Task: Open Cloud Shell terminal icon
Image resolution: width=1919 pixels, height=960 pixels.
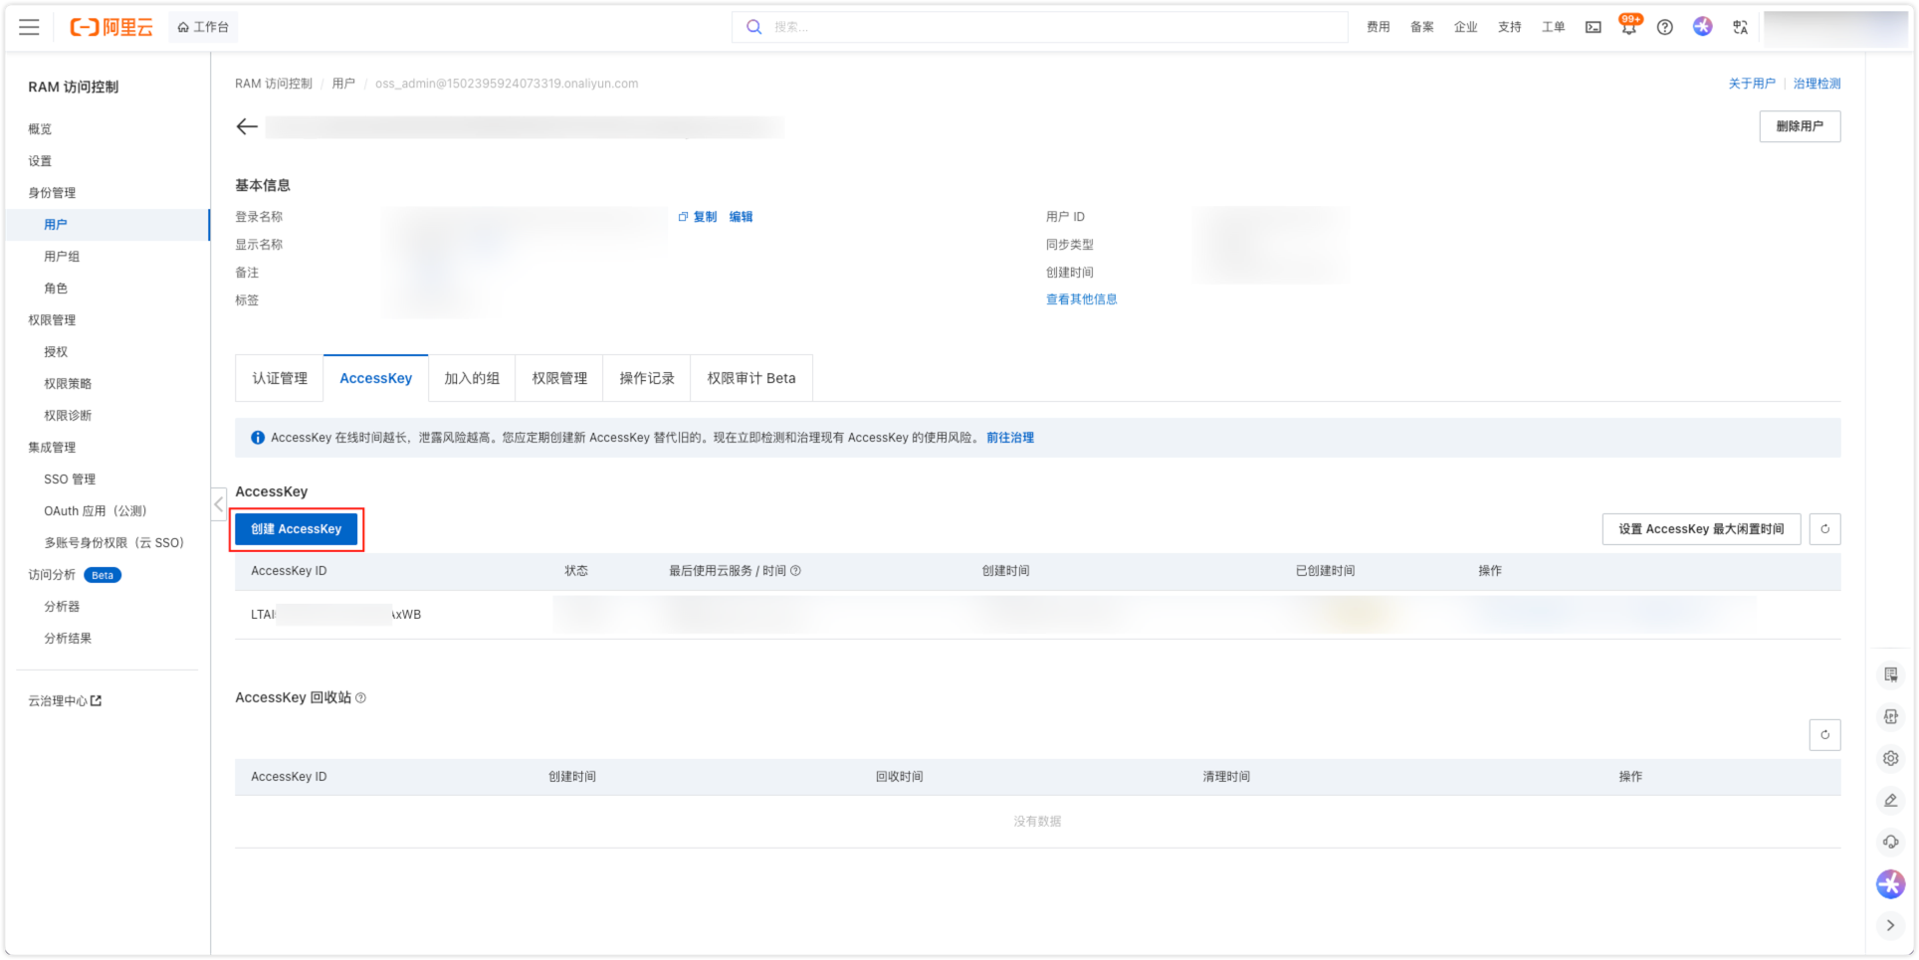Action: coord(1593,27)
